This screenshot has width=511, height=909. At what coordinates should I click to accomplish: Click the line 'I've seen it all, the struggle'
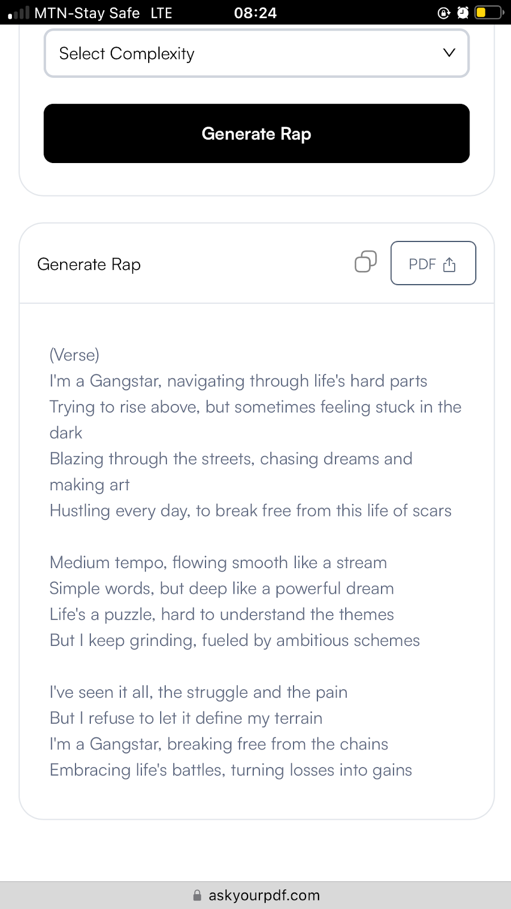coord(199,692)
